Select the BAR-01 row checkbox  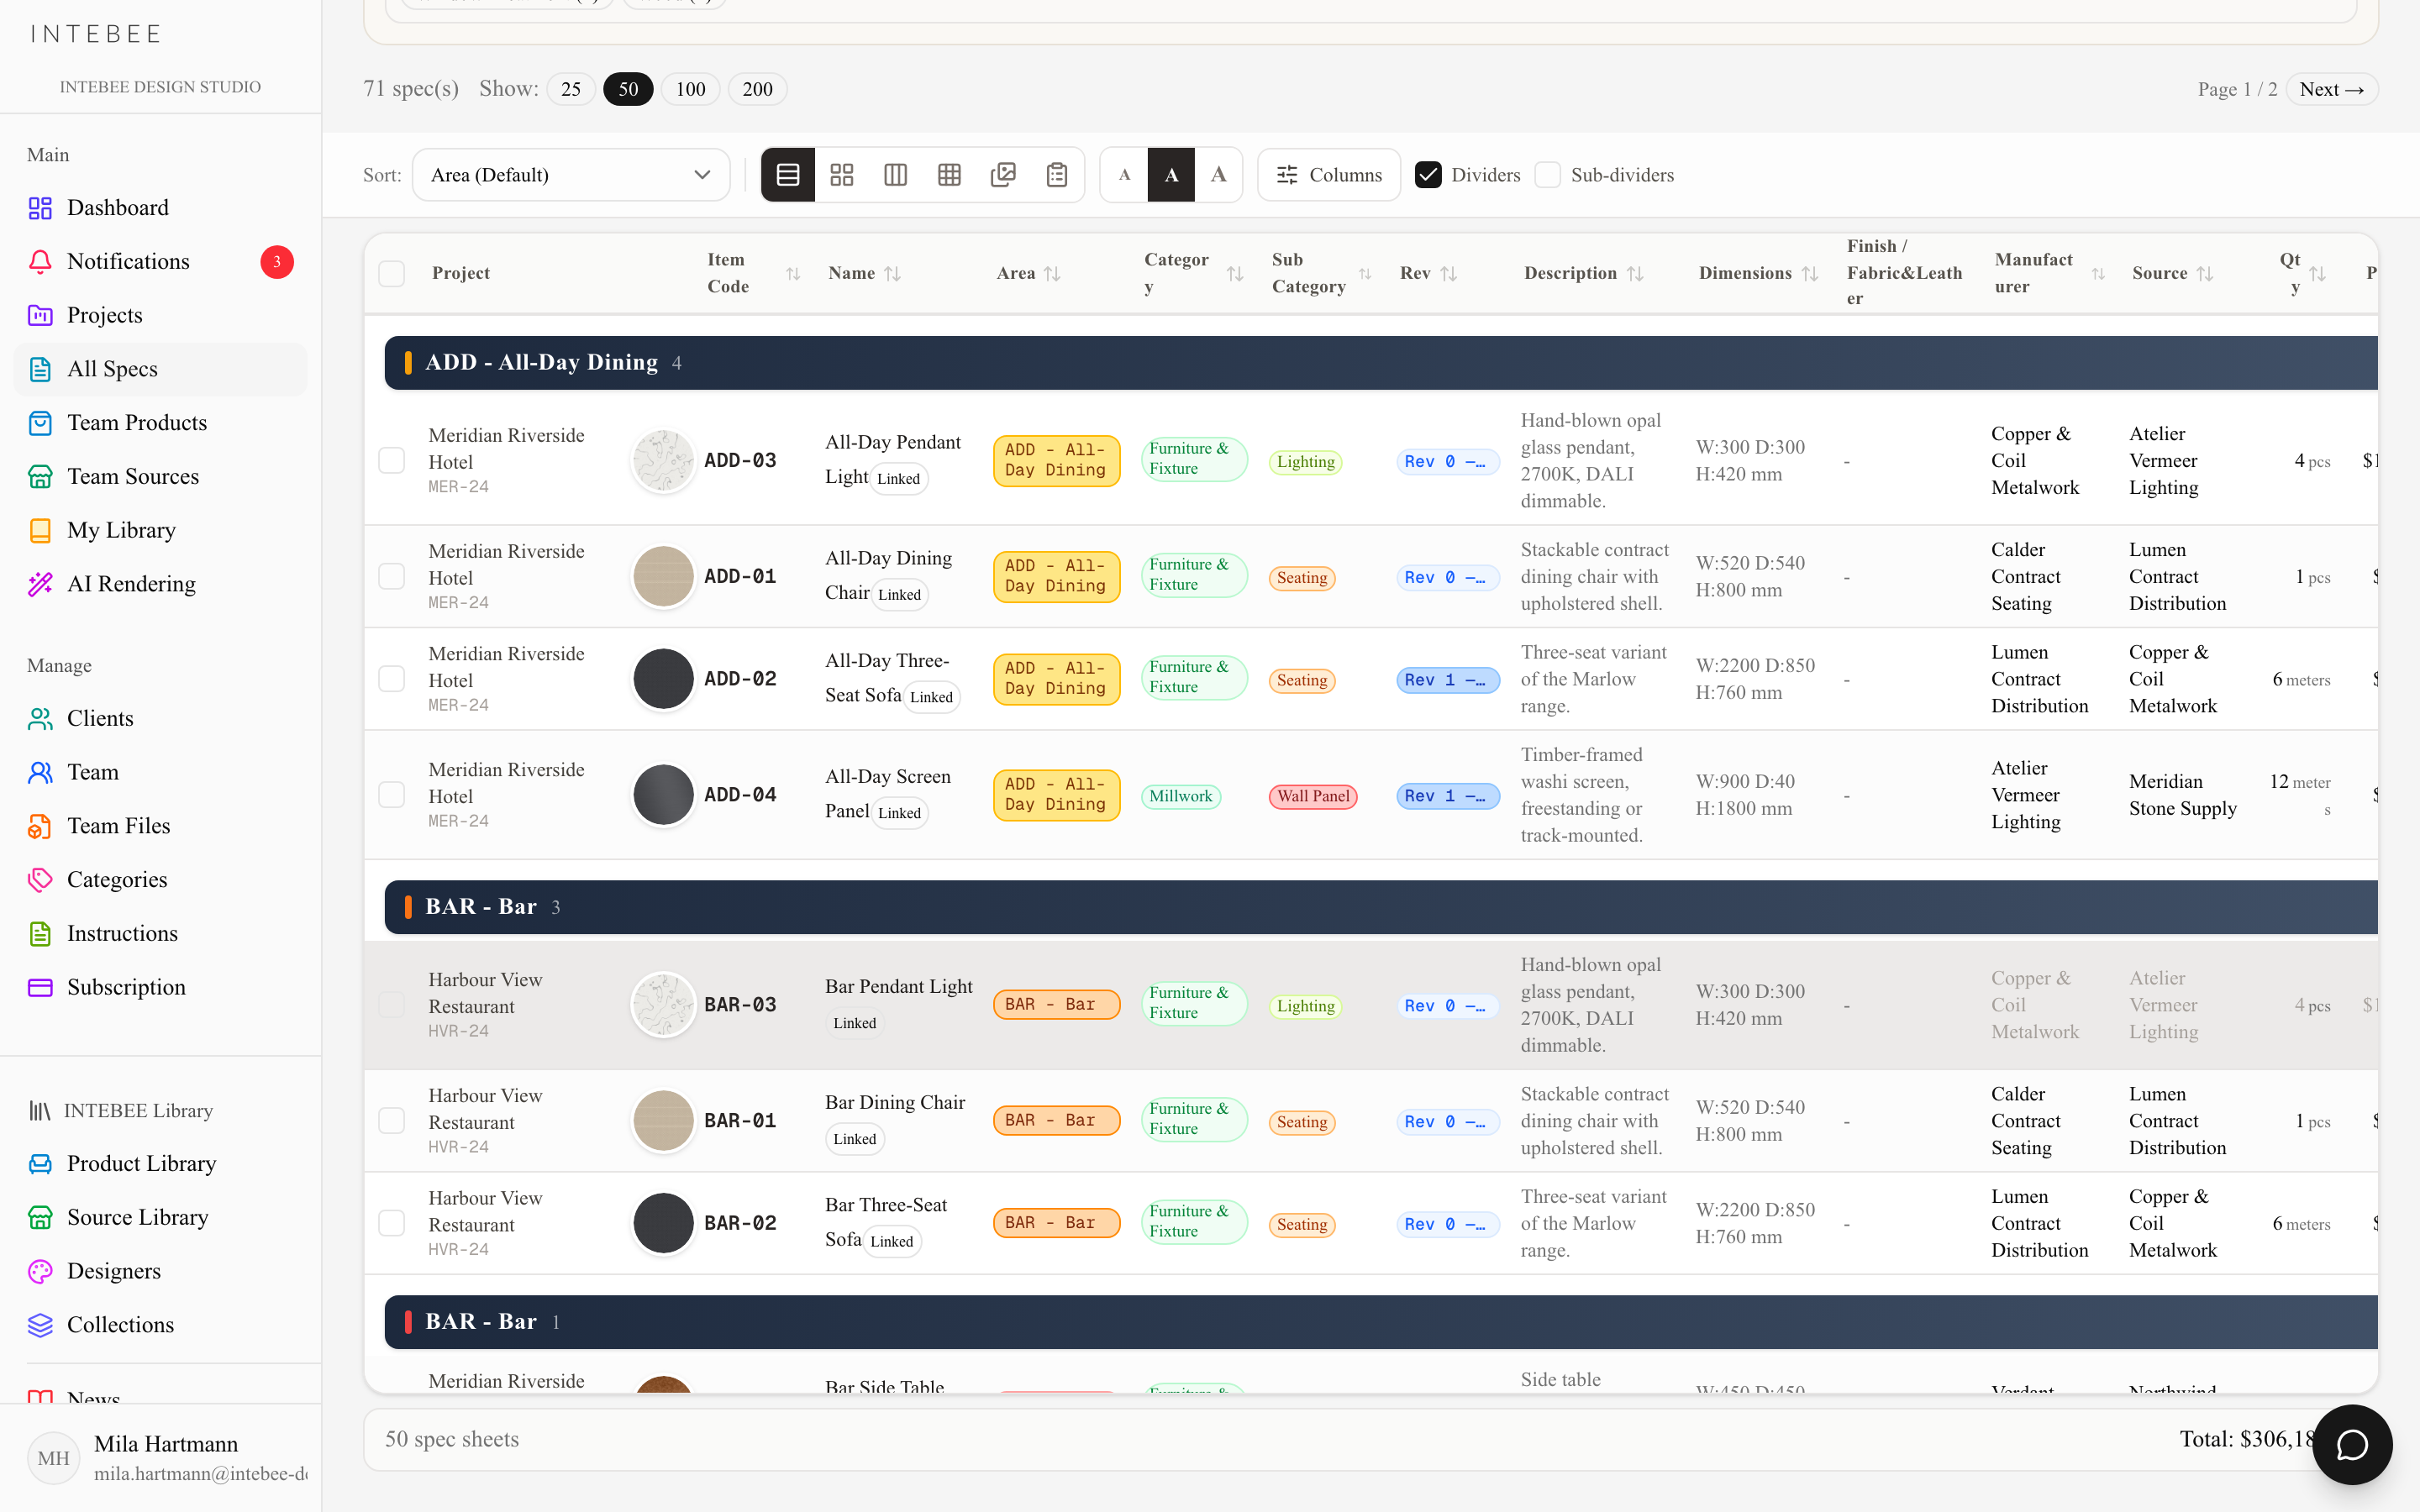392,1121
